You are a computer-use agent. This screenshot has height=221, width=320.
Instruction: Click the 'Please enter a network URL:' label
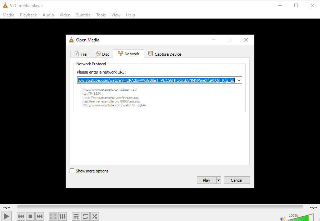click(101, 72)
